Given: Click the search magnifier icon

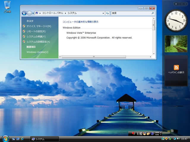Looking at the screenshot, I should pos(153,13).
